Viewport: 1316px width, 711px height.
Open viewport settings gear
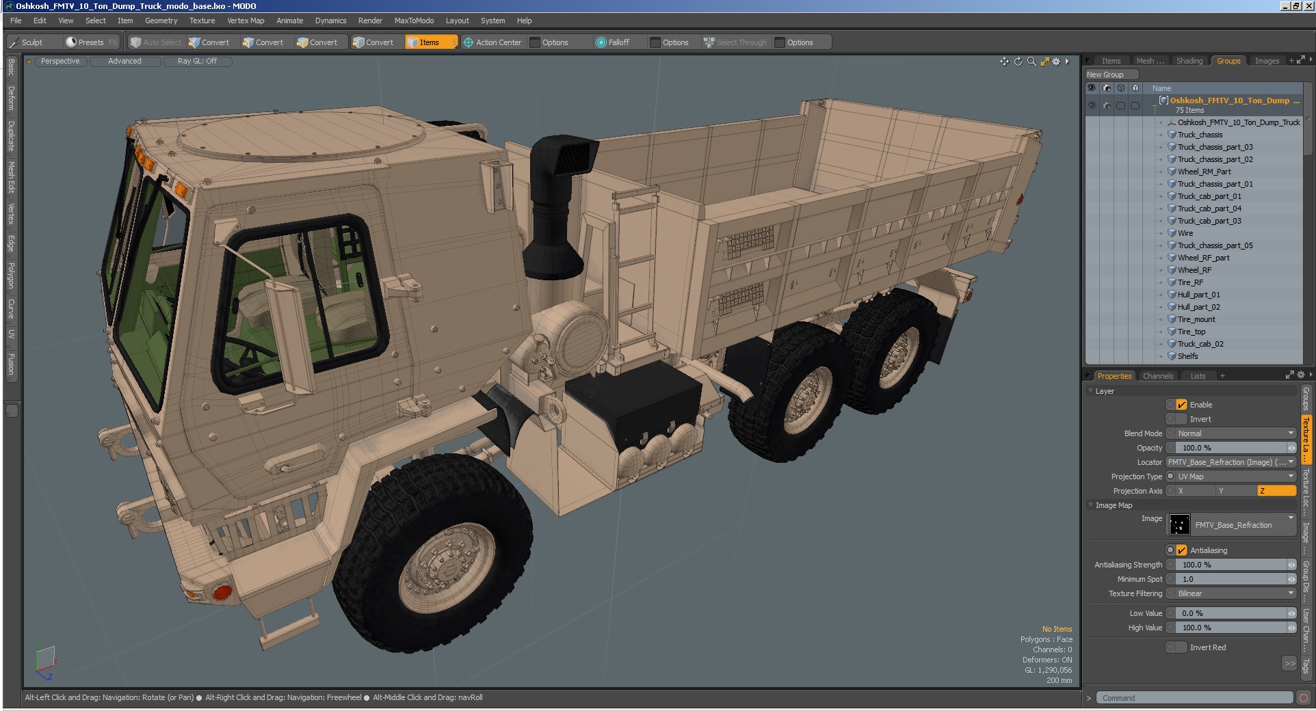(1056, 62)
